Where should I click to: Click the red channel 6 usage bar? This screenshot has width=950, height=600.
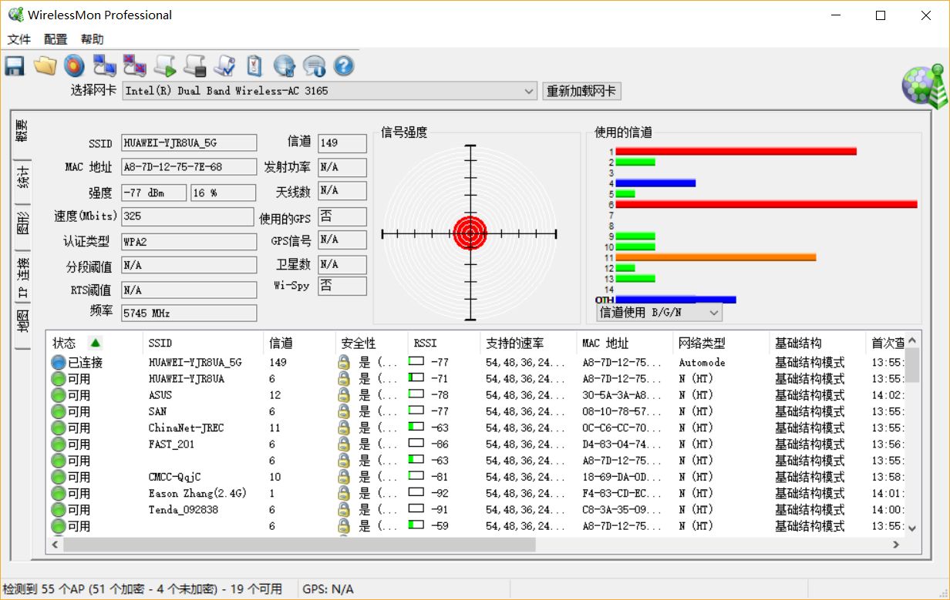pyautogui.click(x=766, y=204)
